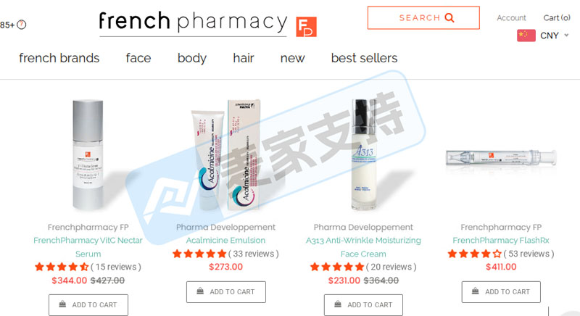
Task: Click the help question mark icon
Action: (22, 25)
